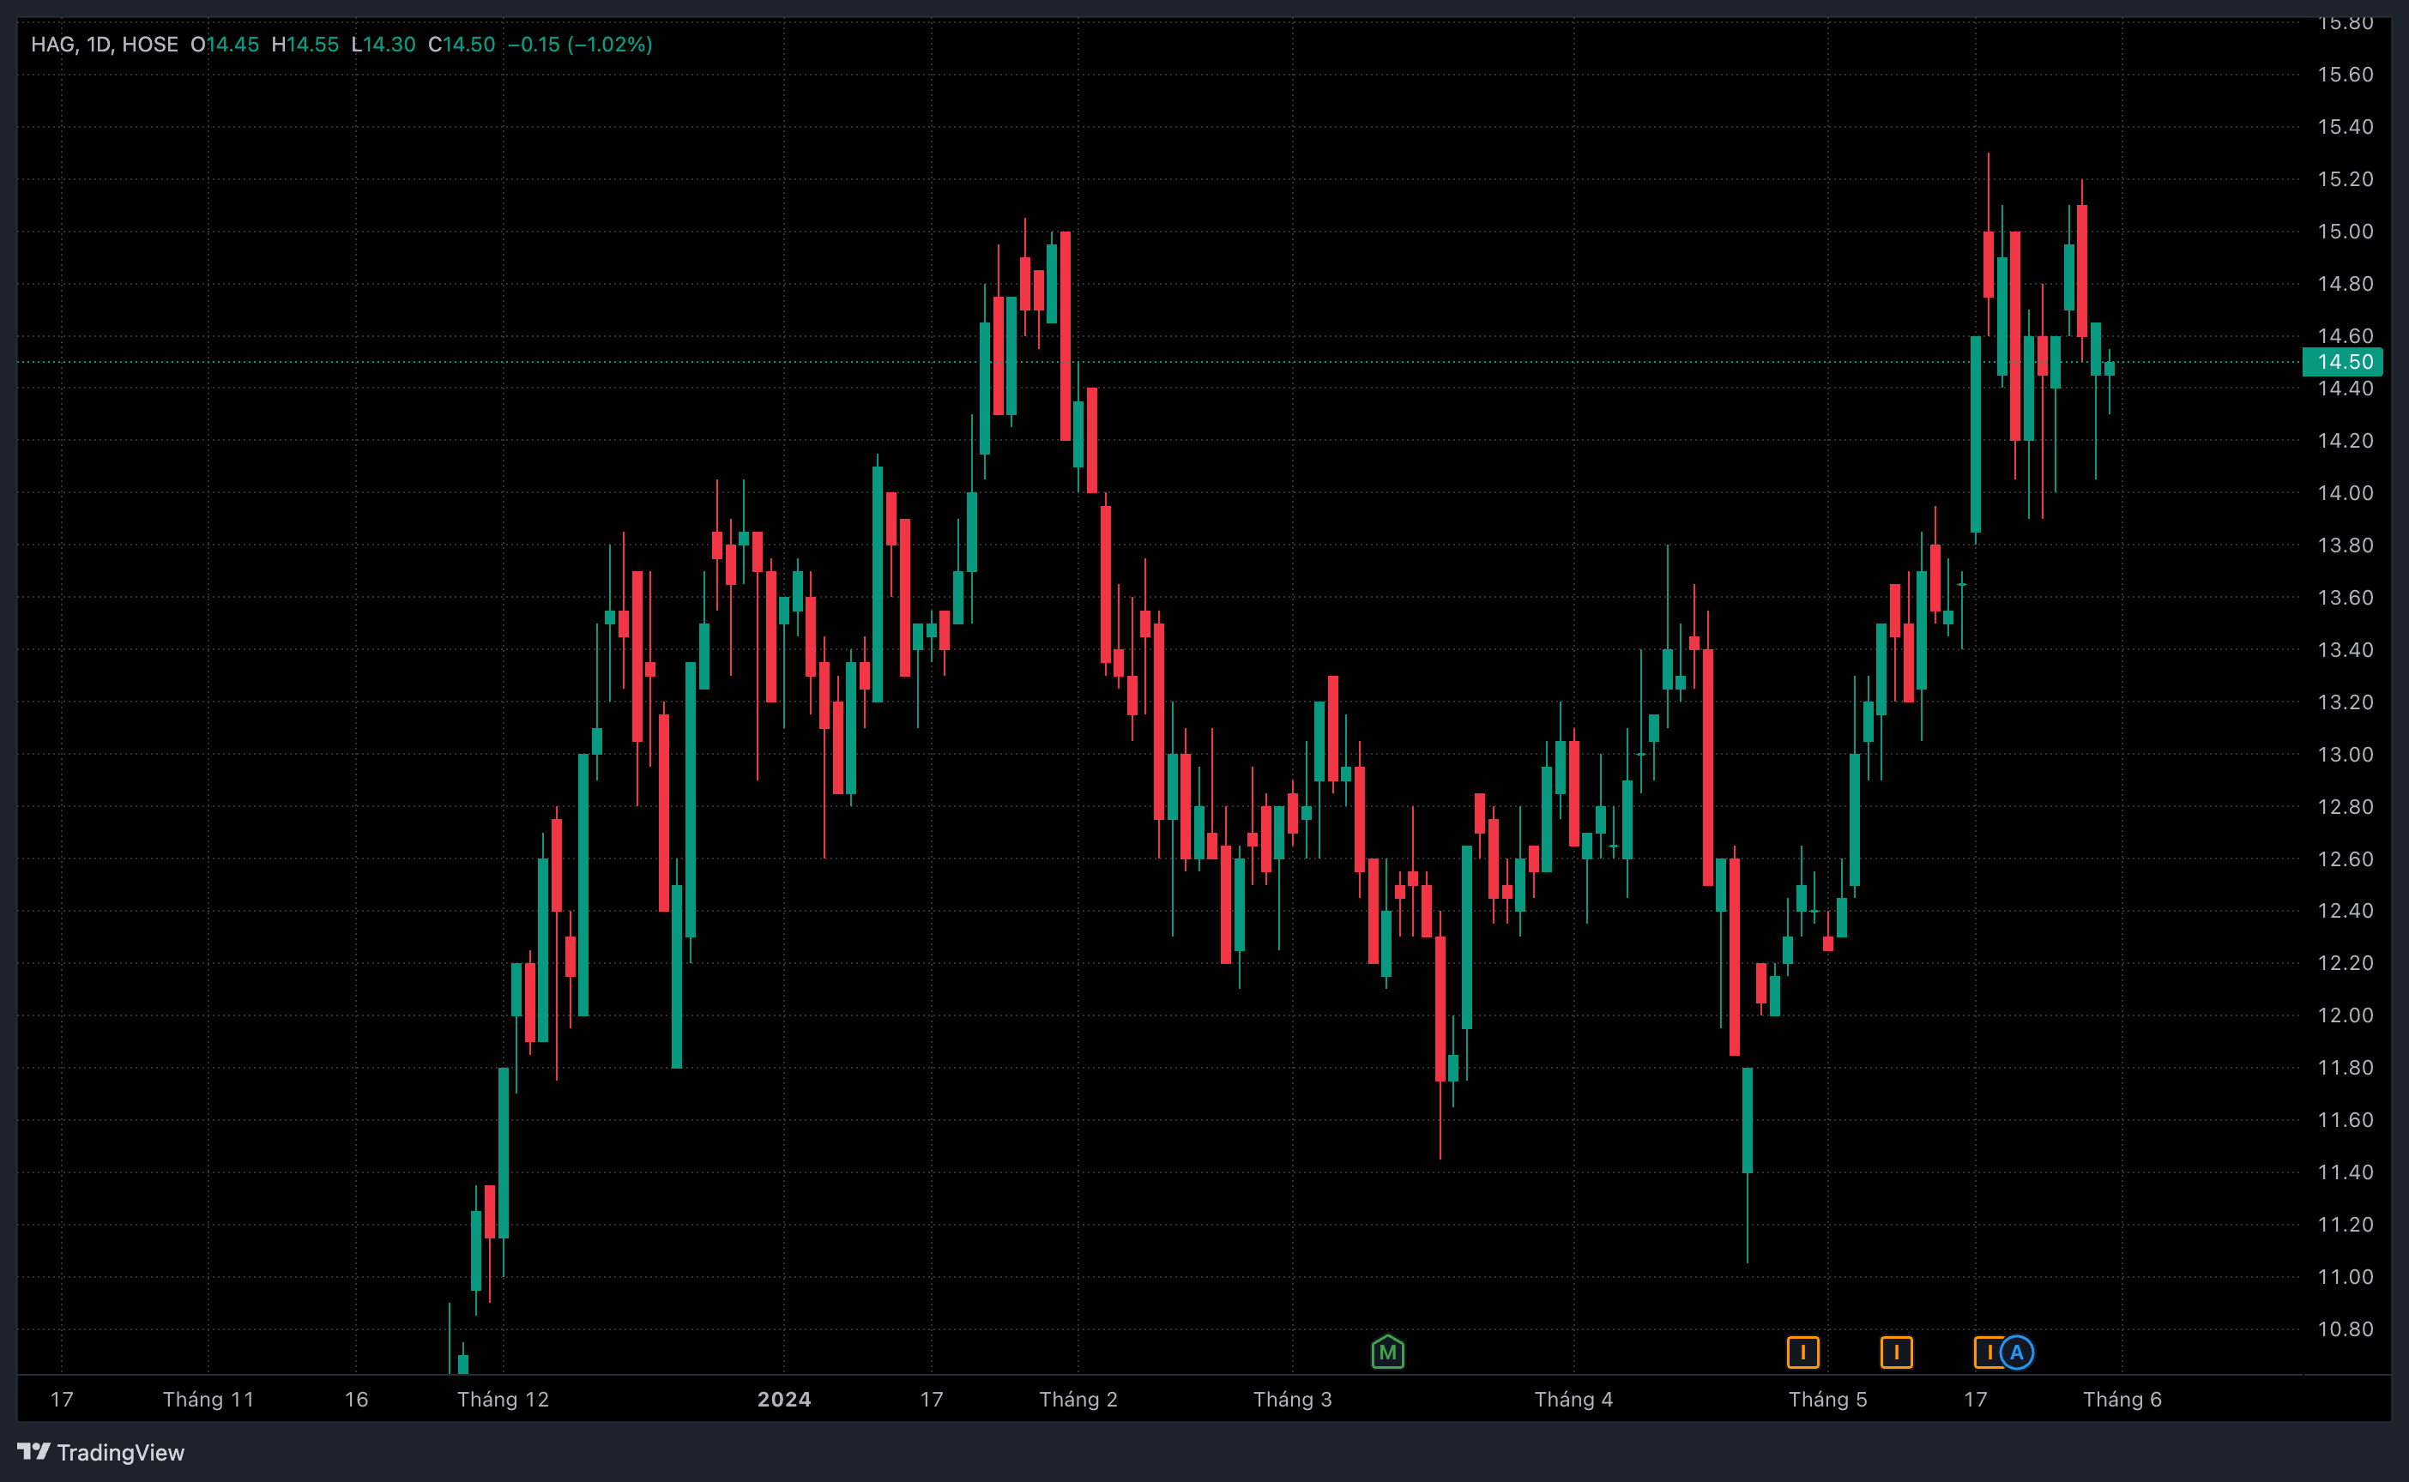Click the 15.00 price scale label

2346,232
